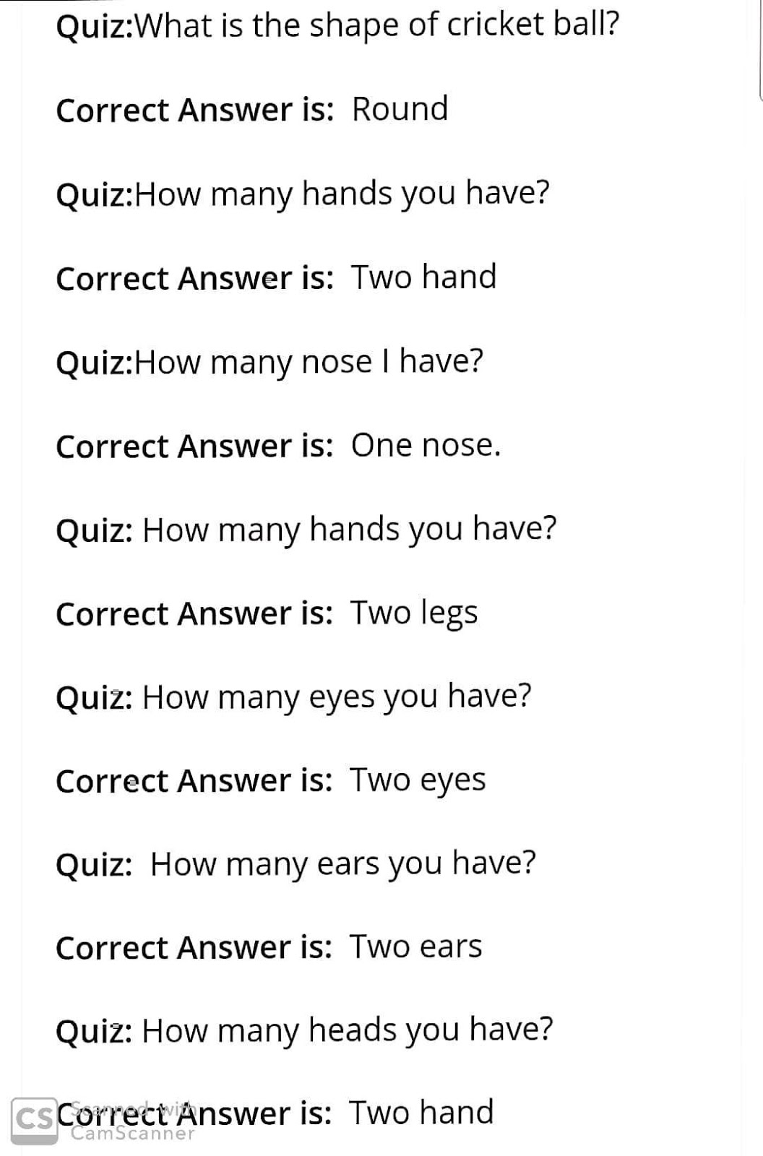Viewport: 763px width, 1156px height.
Task: Click the Two legs answer
Action: pos(414,614)
